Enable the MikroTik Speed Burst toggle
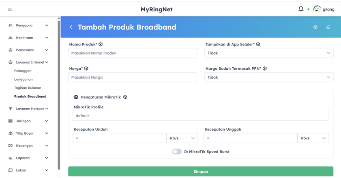Image resolution: width=341 pixels, height=178 pixels. (x=177, y=152)
